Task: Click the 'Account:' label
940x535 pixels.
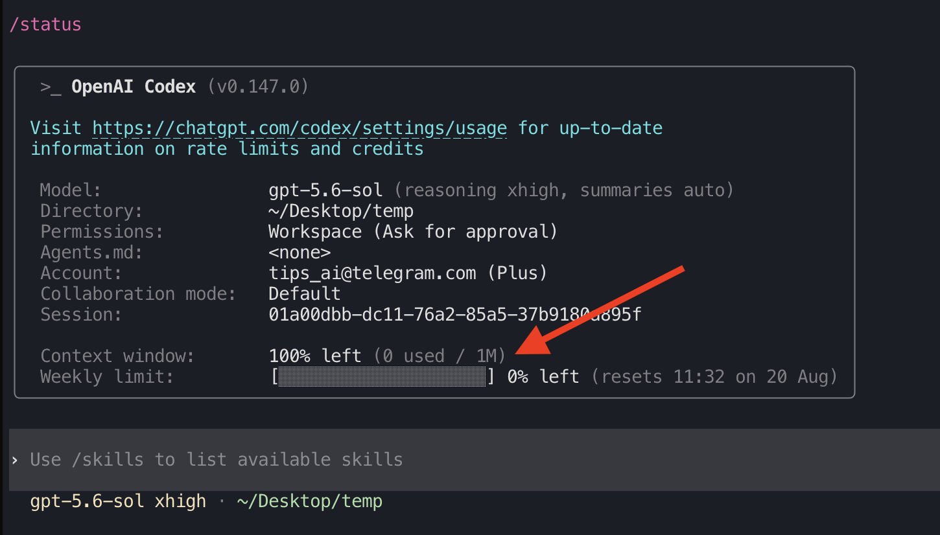Action: coord(81,273)
